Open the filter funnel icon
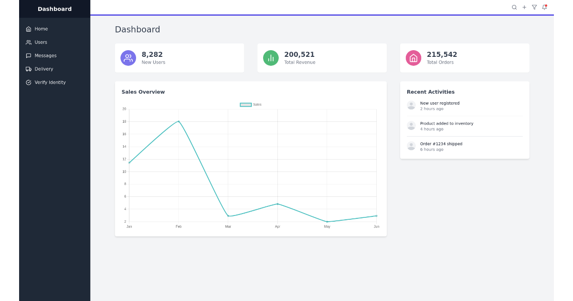Viewport: 573px width, 301px height. coord(534,7)
